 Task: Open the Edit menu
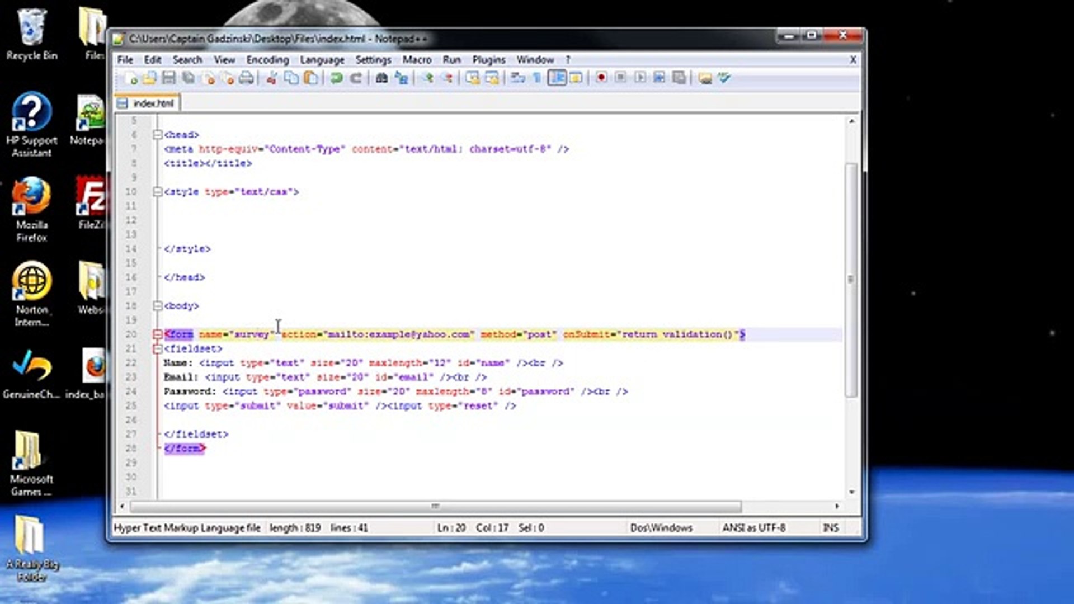pos(153,60)
